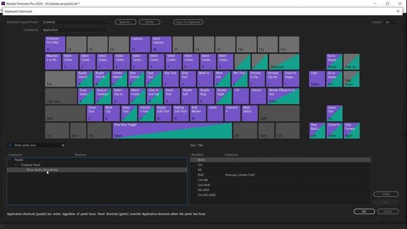Confirm shortcuts with the OK button
This screenshot has height=229, width=407.
(x=364, y=212)
